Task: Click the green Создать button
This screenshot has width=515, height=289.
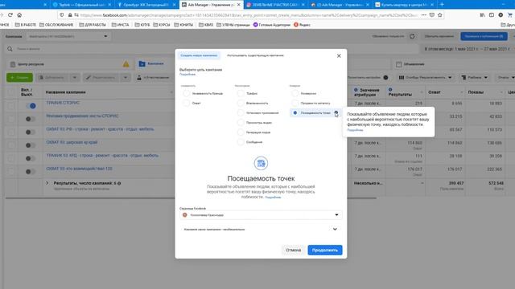Action: click(x=19, y=78)
